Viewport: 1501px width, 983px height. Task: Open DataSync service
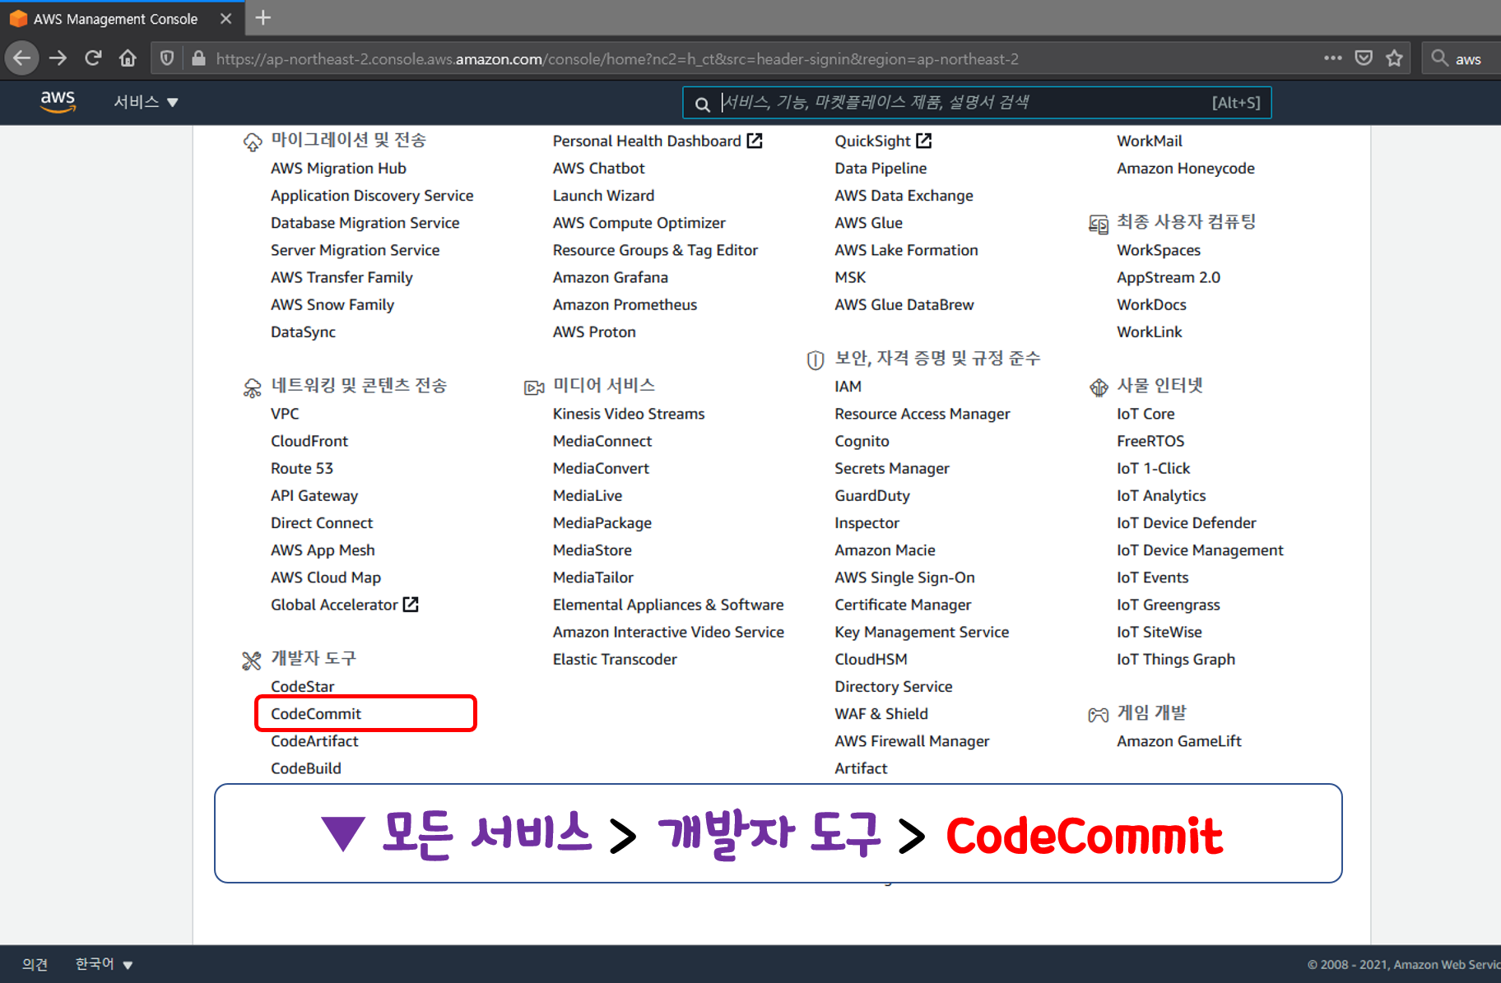point(303,332)
